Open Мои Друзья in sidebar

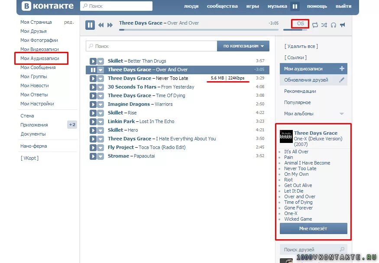33,31
